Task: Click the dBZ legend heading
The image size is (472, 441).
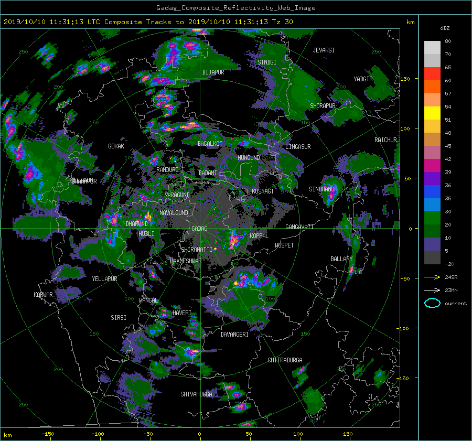Action: [445, 28]
